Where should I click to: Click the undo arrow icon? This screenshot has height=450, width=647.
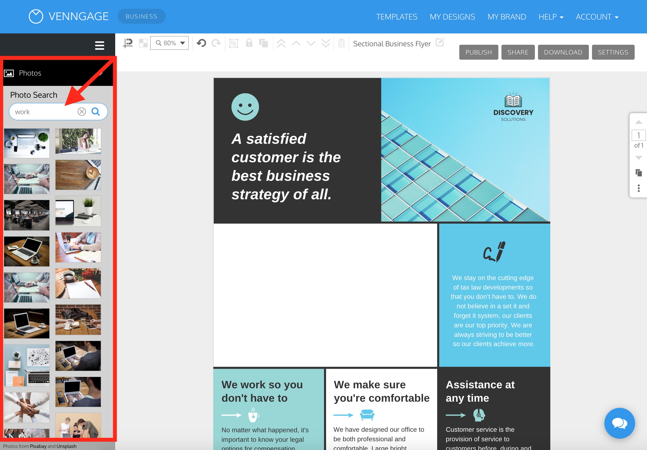pyautogui.click(x=201, y=43)
